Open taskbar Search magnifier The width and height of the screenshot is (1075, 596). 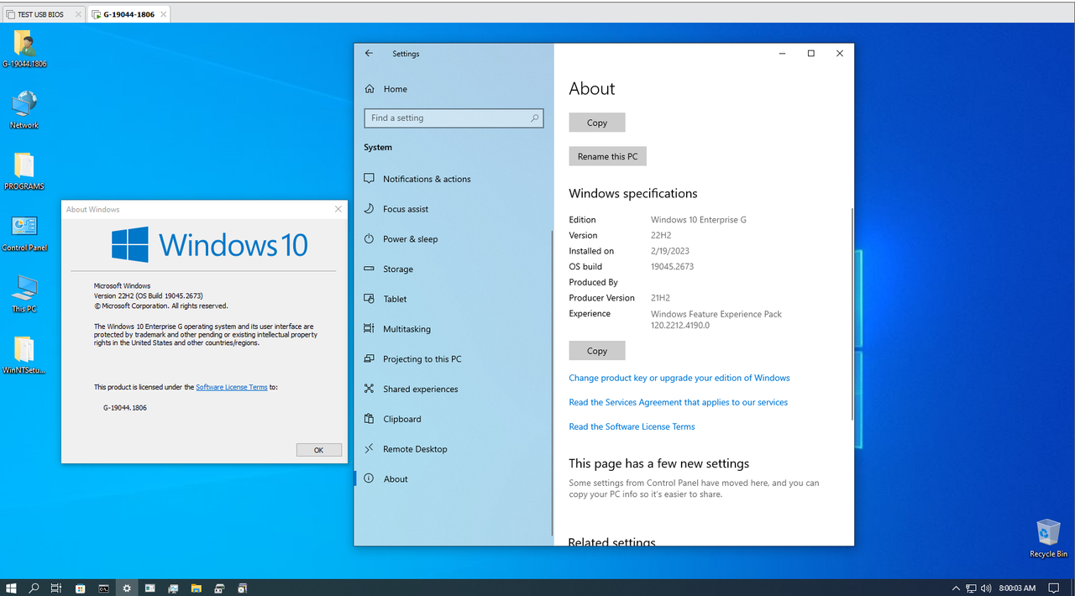(x=34, y=588)
